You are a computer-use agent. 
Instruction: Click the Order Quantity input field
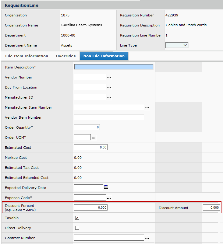tap(87, 127)
